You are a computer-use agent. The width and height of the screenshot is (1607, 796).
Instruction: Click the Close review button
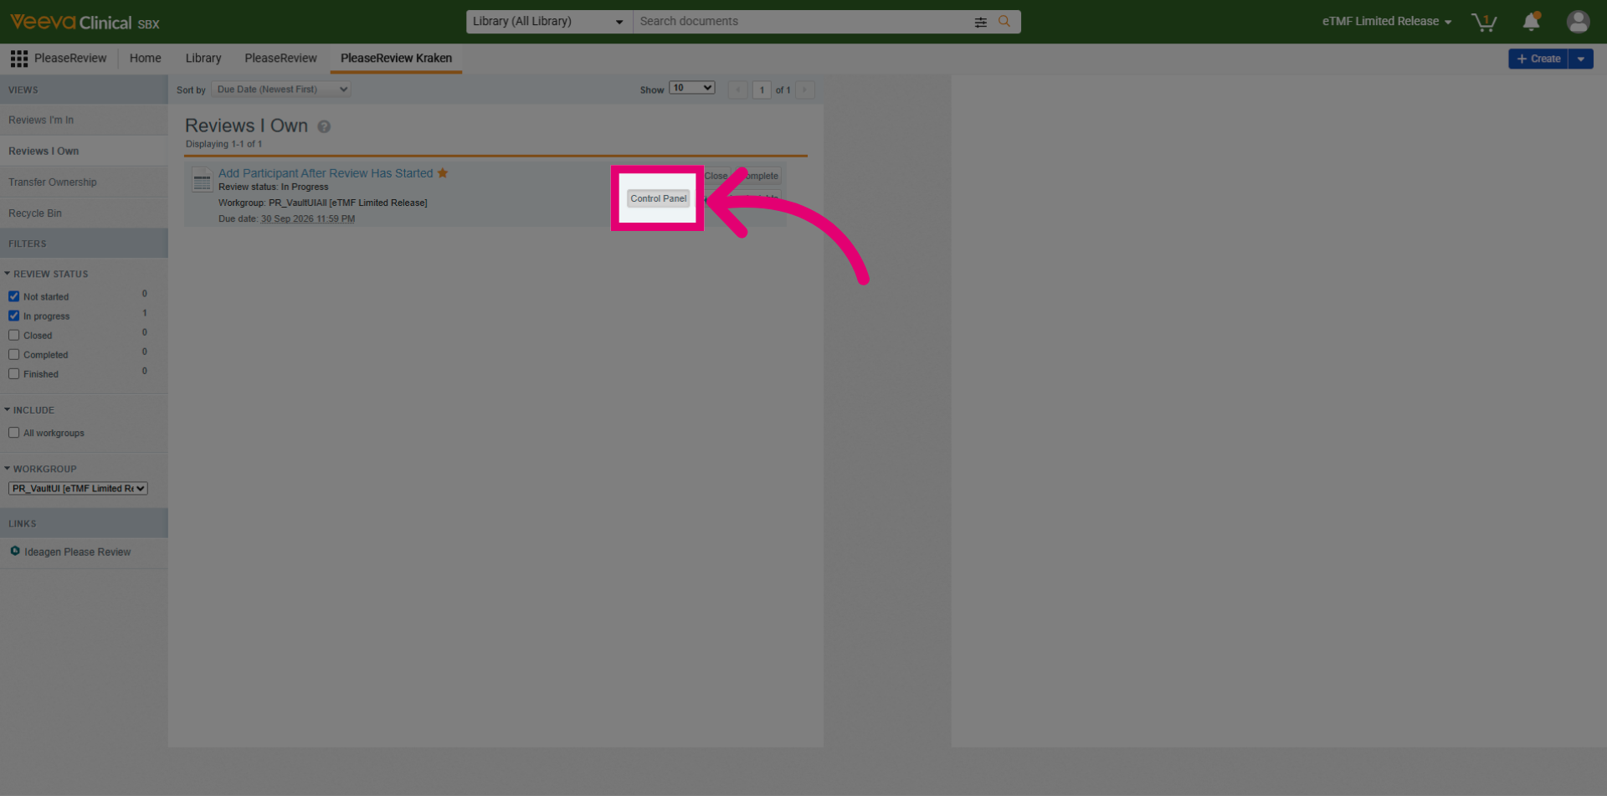[716, 176]
